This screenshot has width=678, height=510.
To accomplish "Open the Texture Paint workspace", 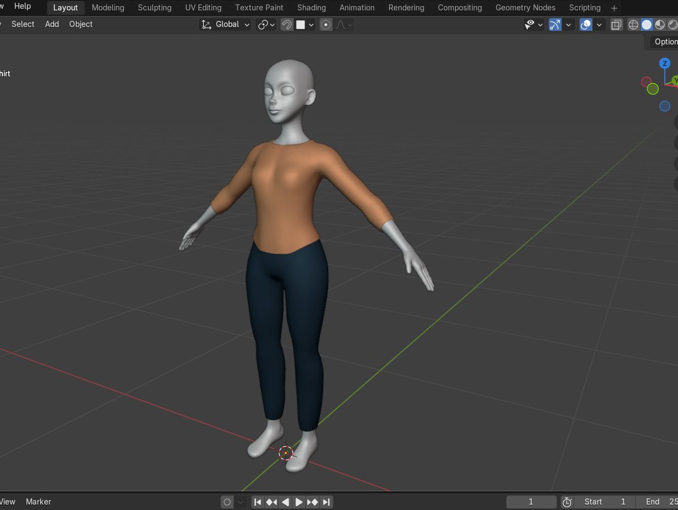I will pos(259,7).
